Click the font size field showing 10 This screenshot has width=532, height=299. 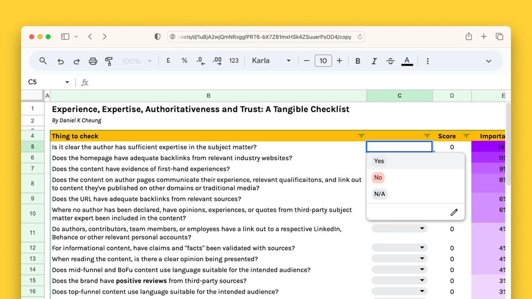pyautogui.click(x=323, y=61)
